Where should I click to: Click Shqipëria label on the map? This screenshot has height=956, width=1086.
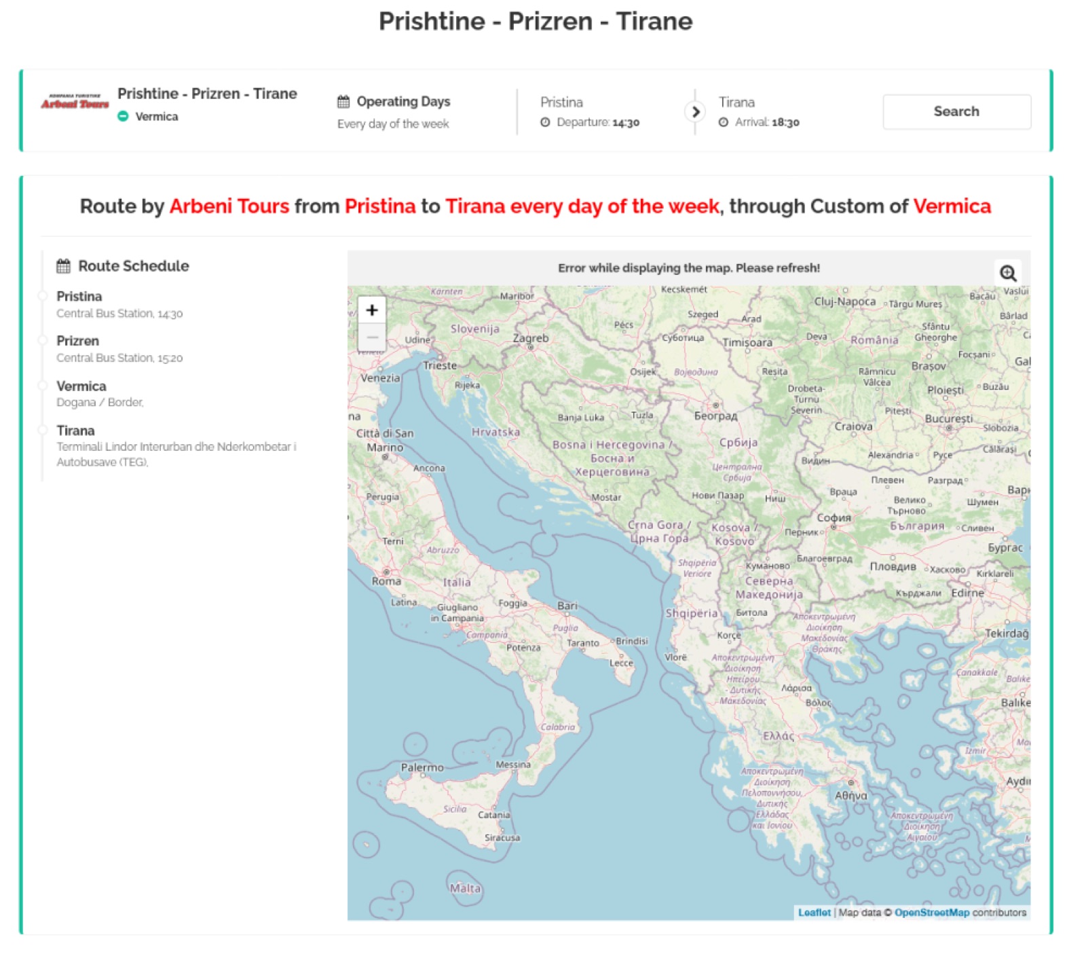691,613
